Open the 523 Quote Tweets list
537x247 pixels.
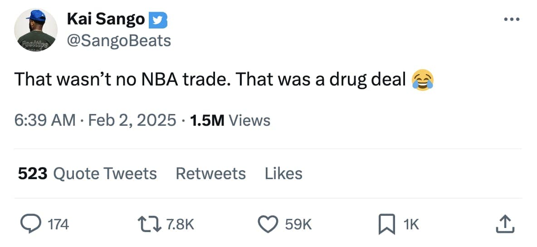[87, 173]
